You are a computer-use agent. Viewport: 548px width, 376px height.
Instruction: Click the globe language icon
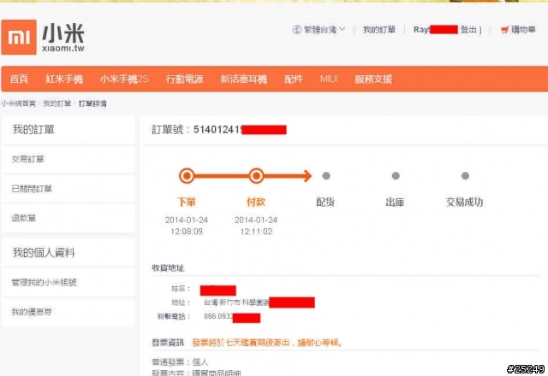297,30
